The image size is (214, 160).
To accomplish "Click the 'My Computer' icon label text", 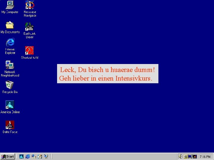I will pyautogui.click(x=10, y=12).
